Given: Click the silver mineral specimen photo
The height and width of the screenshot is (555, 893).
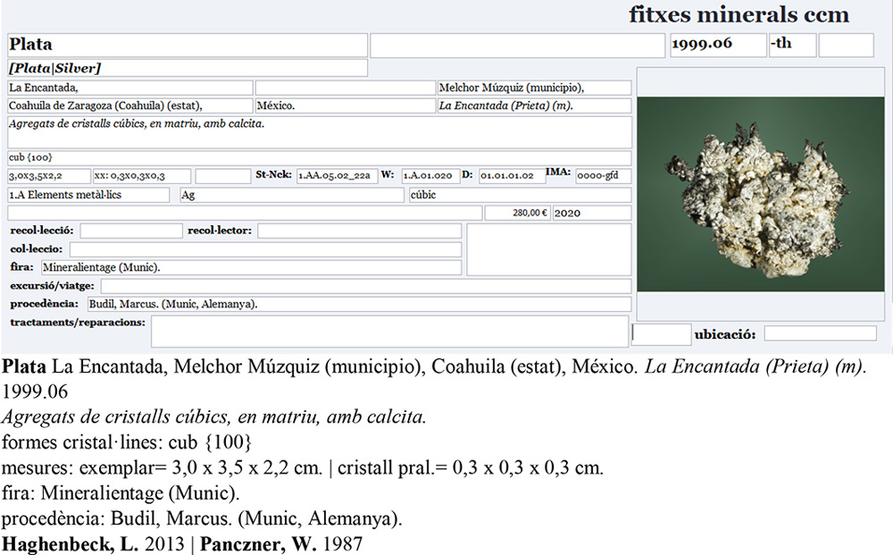Looking at the screenshot, I should click(759, 193).
